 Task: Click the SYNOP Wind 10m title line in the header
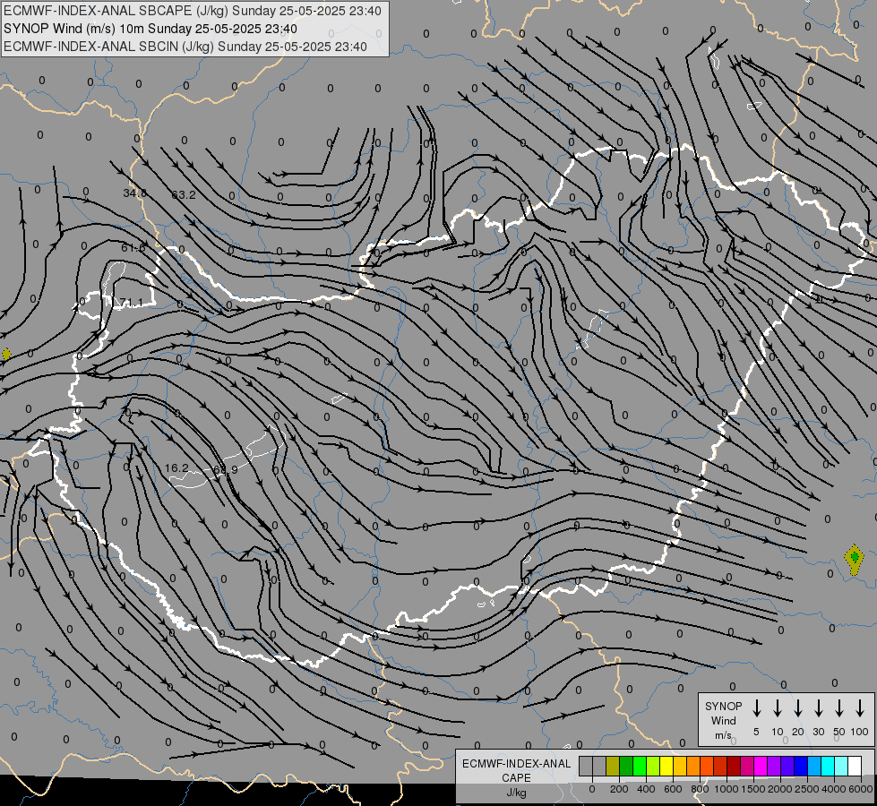point(150,29)
